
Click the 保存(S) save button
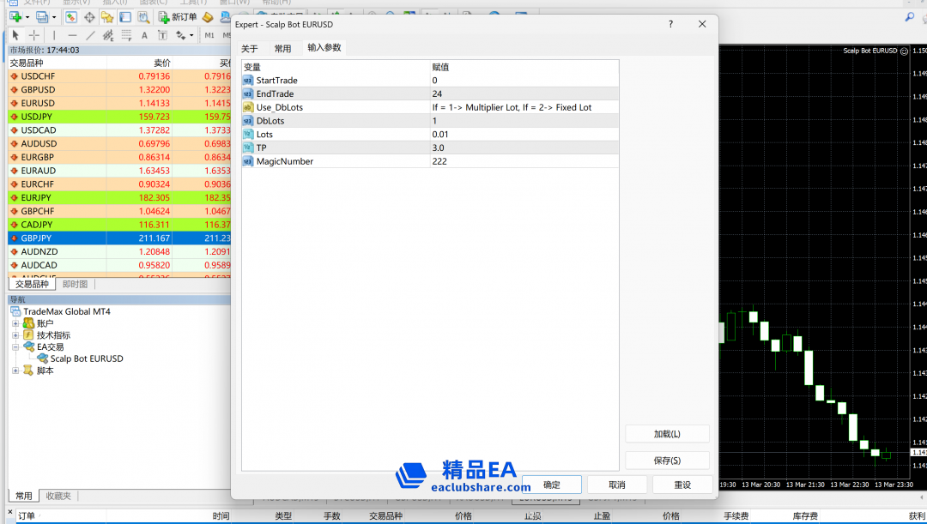point(667,461)
